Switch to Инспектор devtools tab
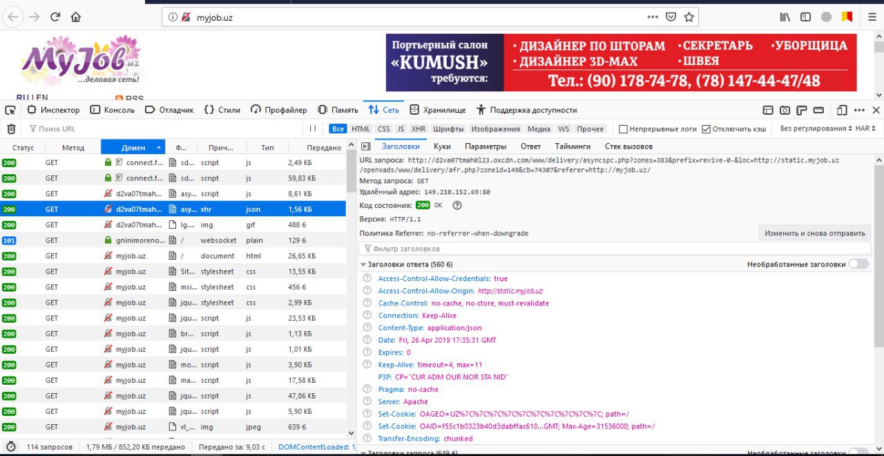This screenshot has height=456, width=884. tap(53, 110)
